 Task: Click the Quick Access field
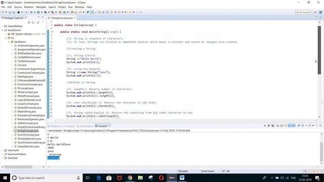(303, 12)
